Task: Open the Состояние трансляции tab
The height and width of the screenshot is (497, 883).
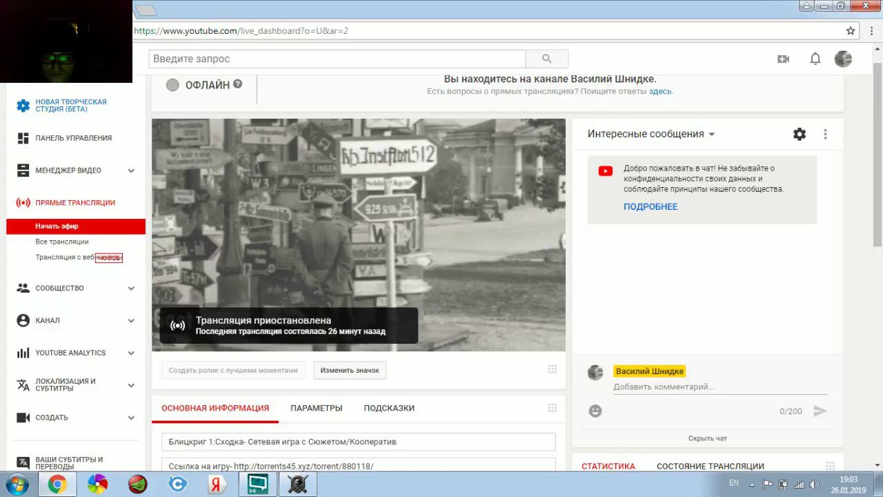Action: (x=711, y=467)
